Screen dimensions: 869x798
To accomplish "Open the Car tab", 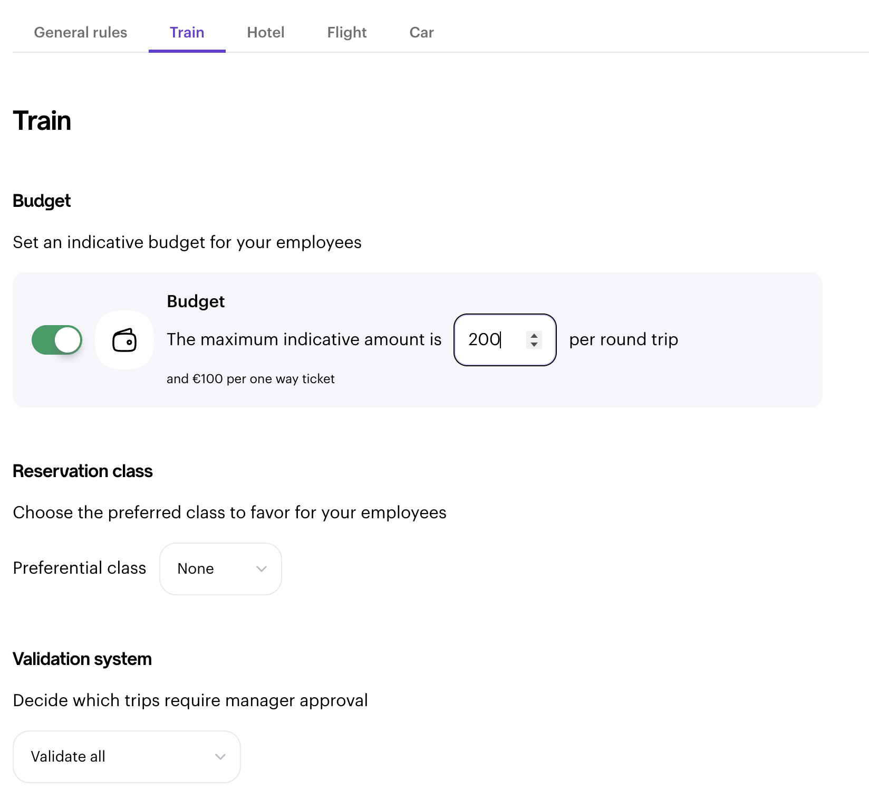I will [x=422, y=32].
